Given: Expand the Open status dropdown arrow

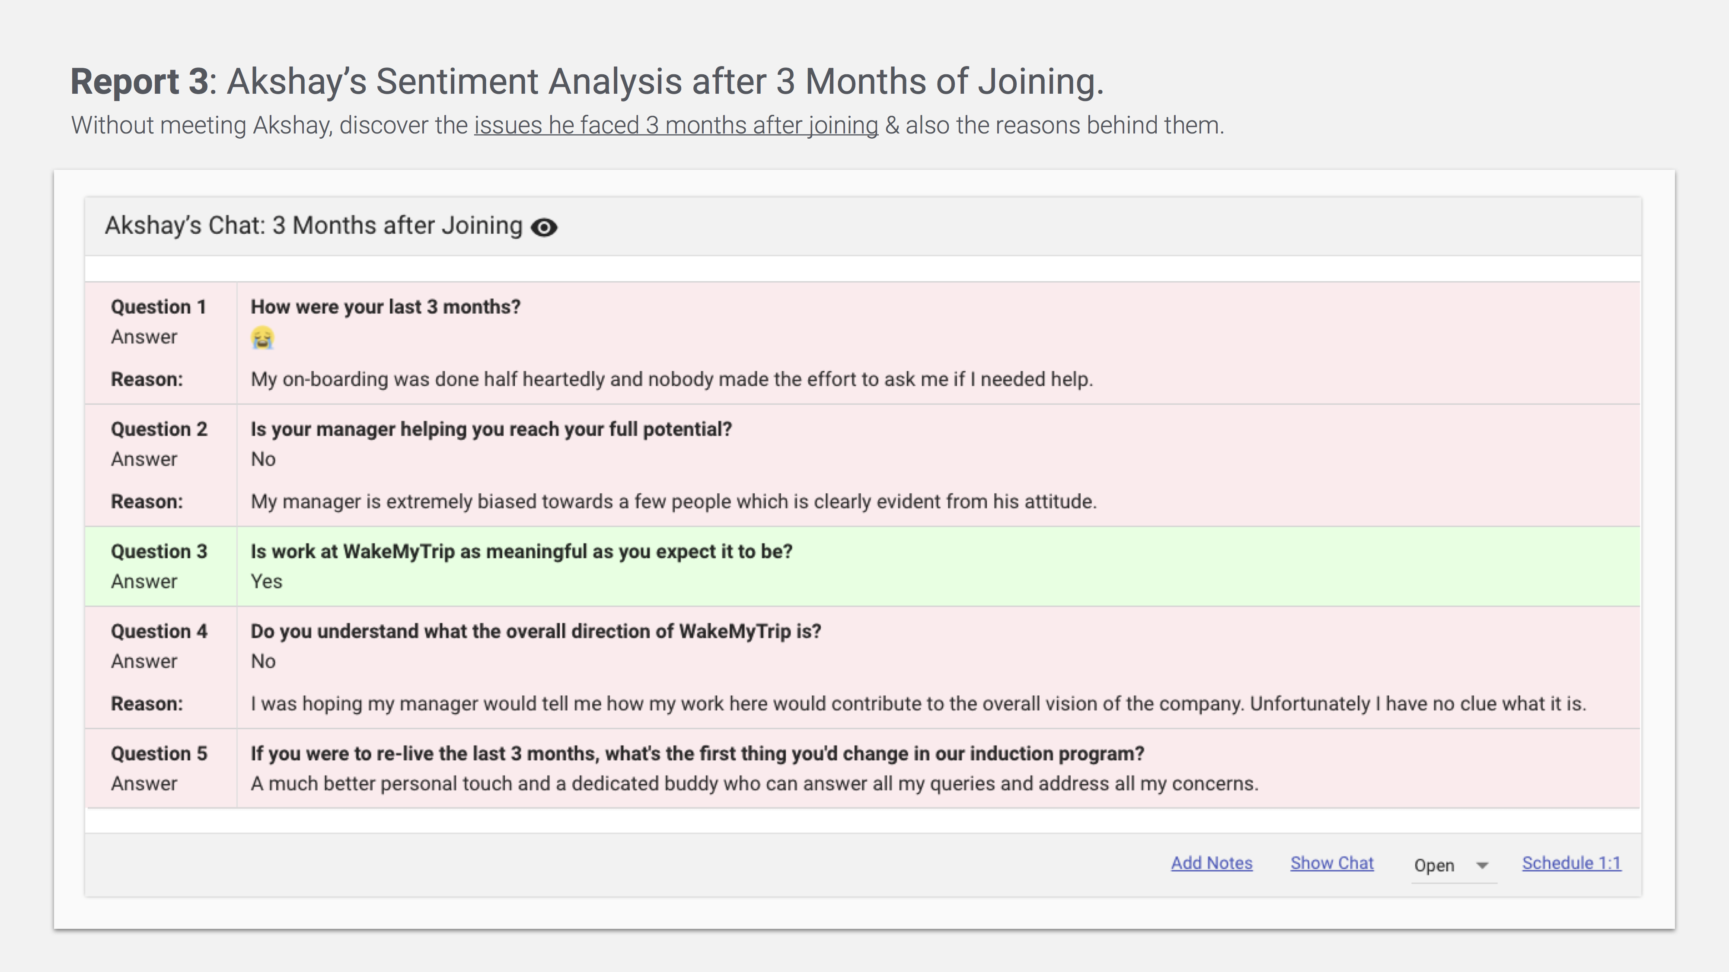Looking at the screenshot, I should 1482,865.
